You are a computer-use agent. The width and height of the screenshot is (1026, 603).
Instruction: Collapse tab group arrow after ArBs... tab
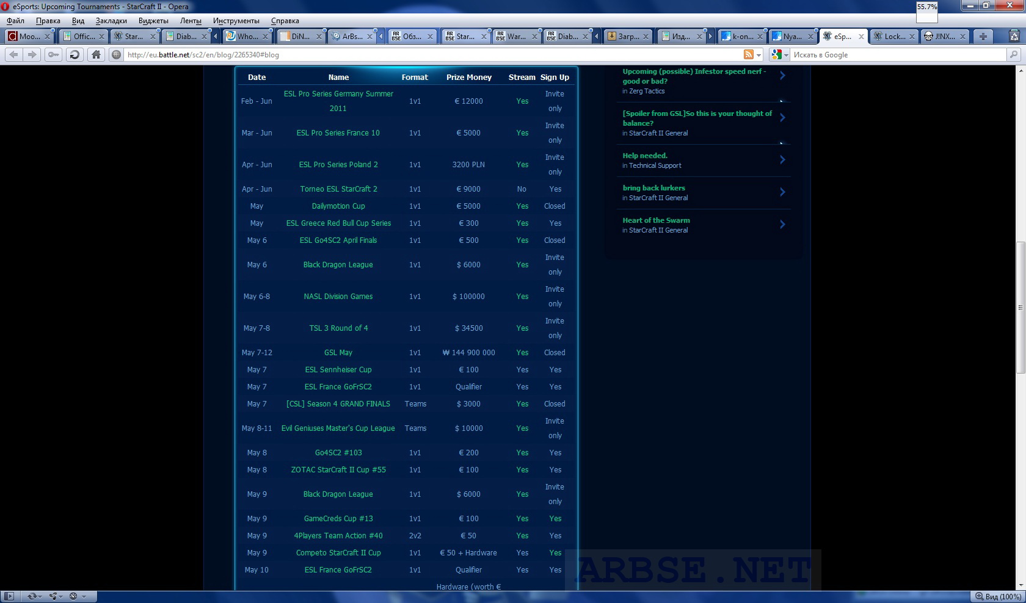pyautogui.click(x=380, y=37)
